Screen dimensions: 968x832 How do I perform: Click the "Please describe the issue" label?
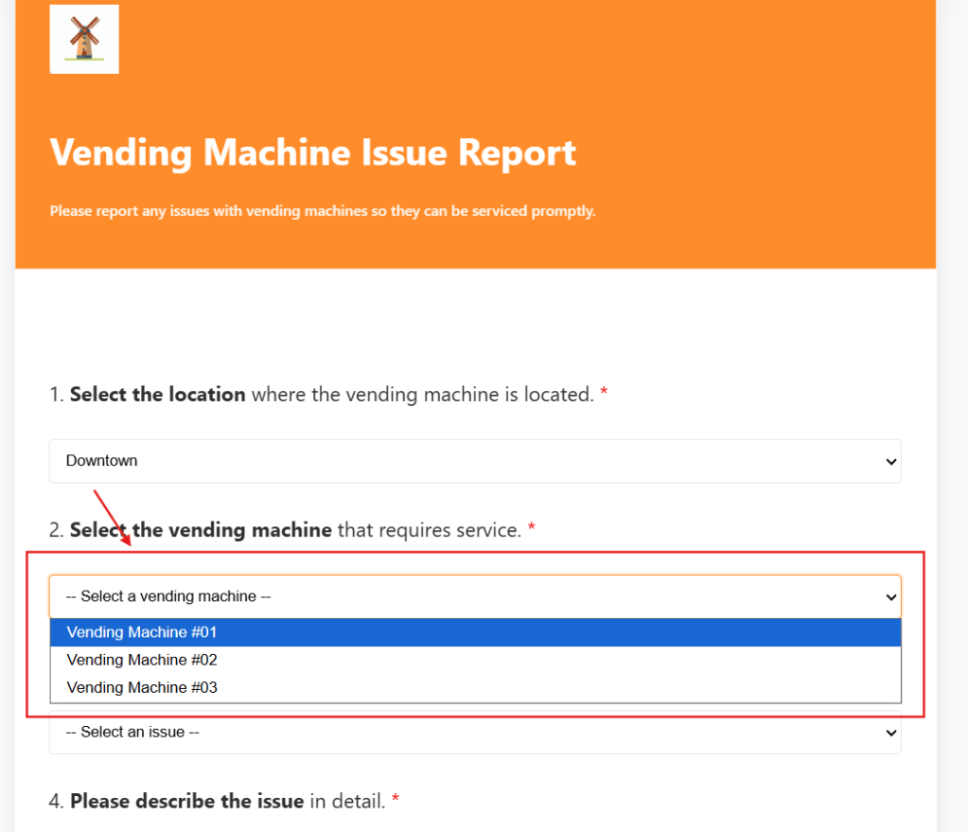tap(186, 800)
